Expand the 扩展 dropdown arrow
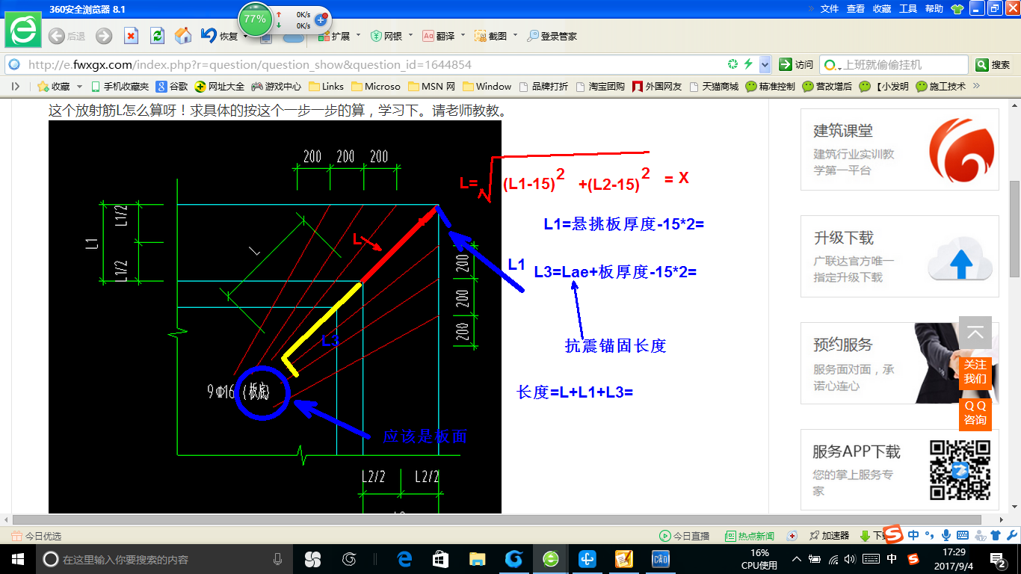1021x574 pixels. (x=358, y=35)
